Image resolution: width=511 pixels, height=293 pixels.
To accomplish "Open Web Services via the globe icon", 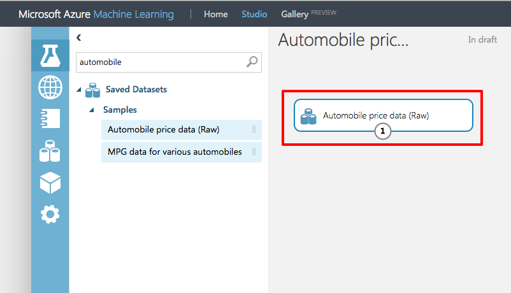I will (x=50, y=87).
